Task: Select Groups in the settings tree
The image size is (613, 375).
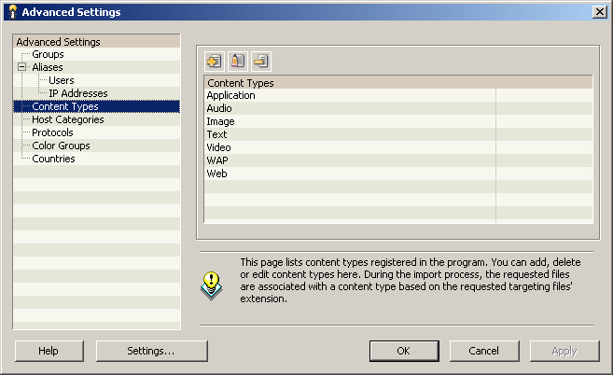Action: pyautogui.click(x=48, y=54)
